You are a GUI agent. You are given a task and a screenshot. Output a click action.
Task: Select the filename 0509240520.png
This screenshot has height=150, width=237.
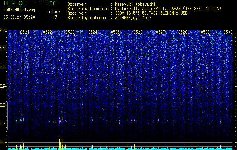tap(19, 10)
